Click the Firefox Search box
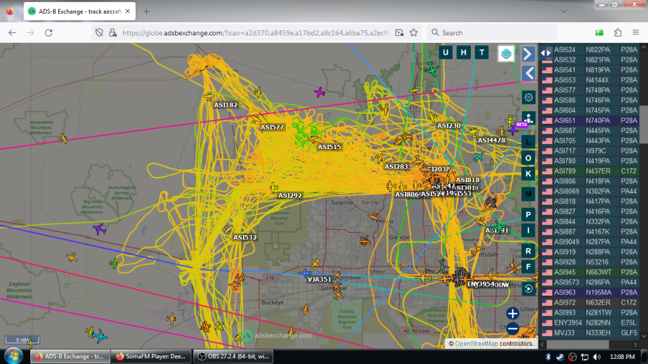 (492, 33)
